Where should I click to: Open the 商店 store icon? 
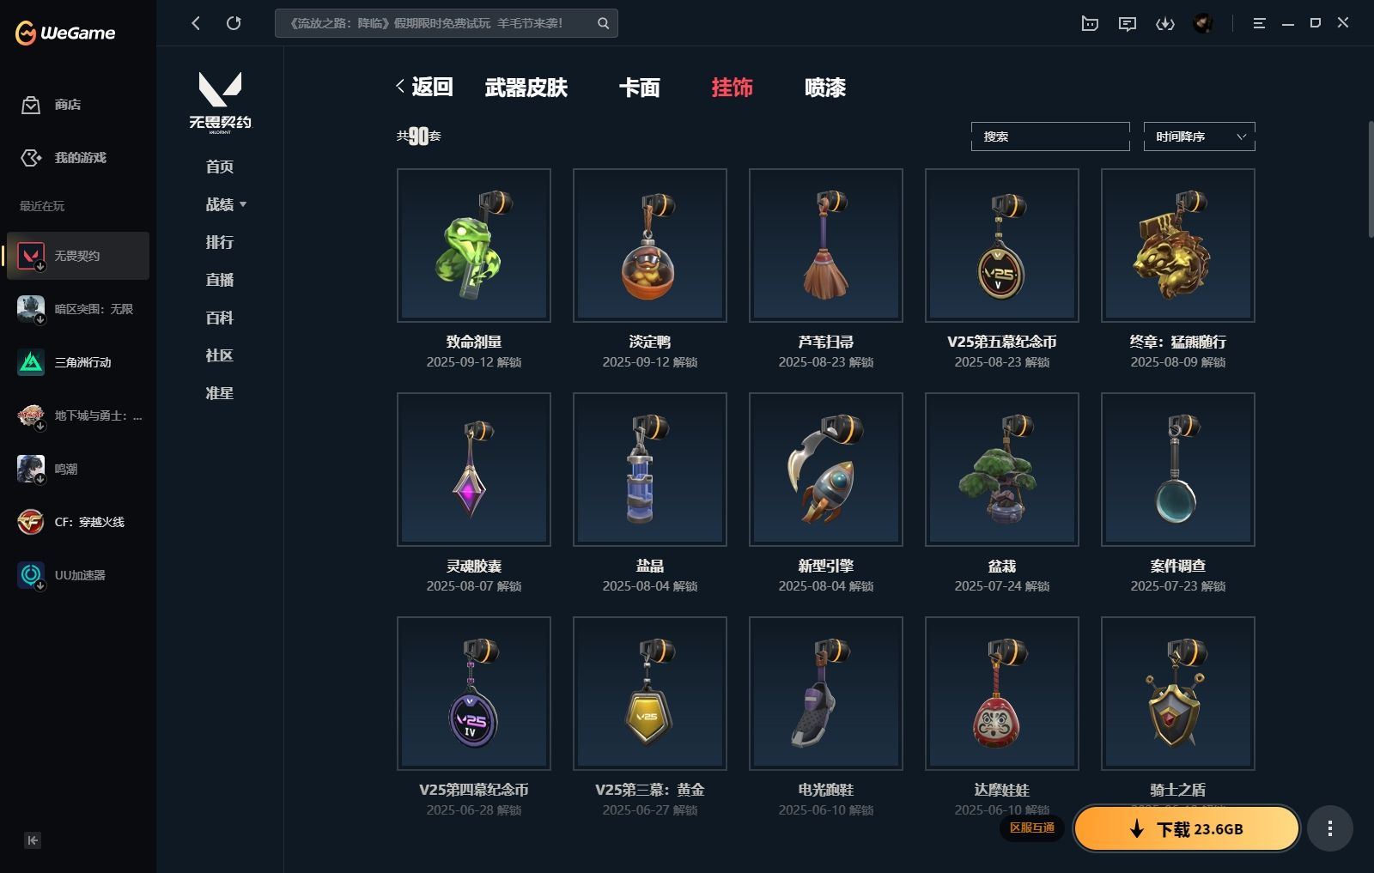point(31,105)
